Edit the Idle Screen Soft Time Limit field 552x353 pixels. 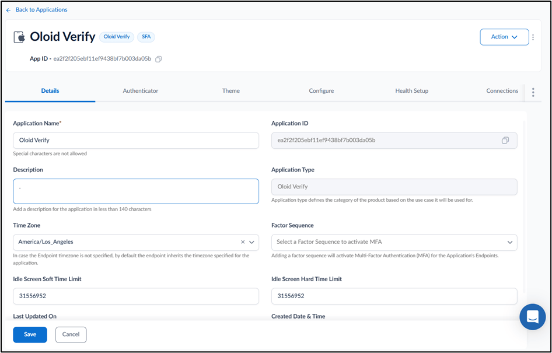tap(136, 296)
